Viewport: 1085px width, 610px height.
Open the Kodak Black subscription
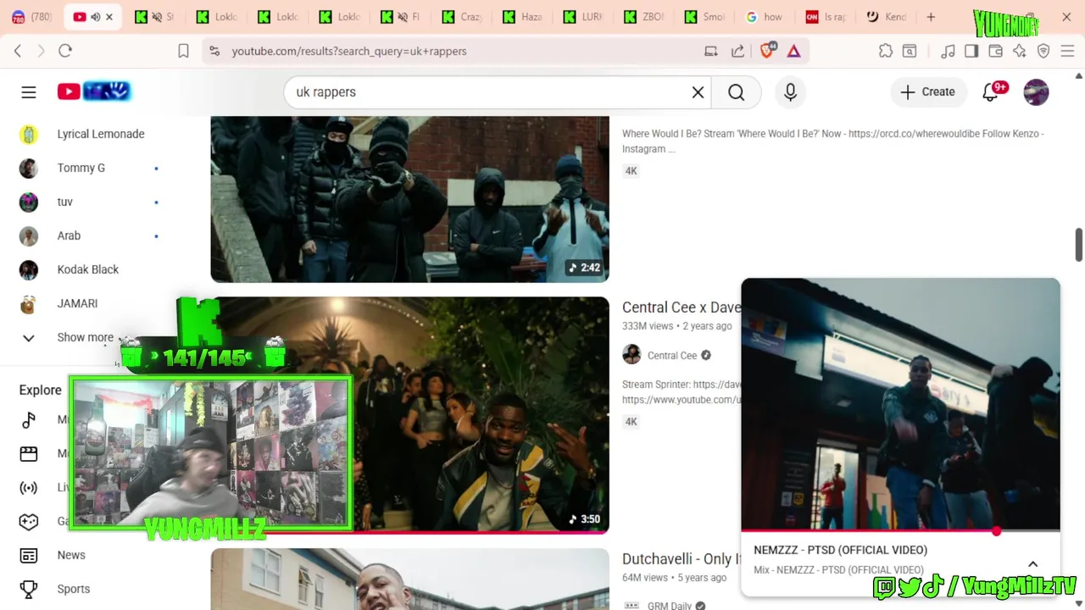(90, 269)
